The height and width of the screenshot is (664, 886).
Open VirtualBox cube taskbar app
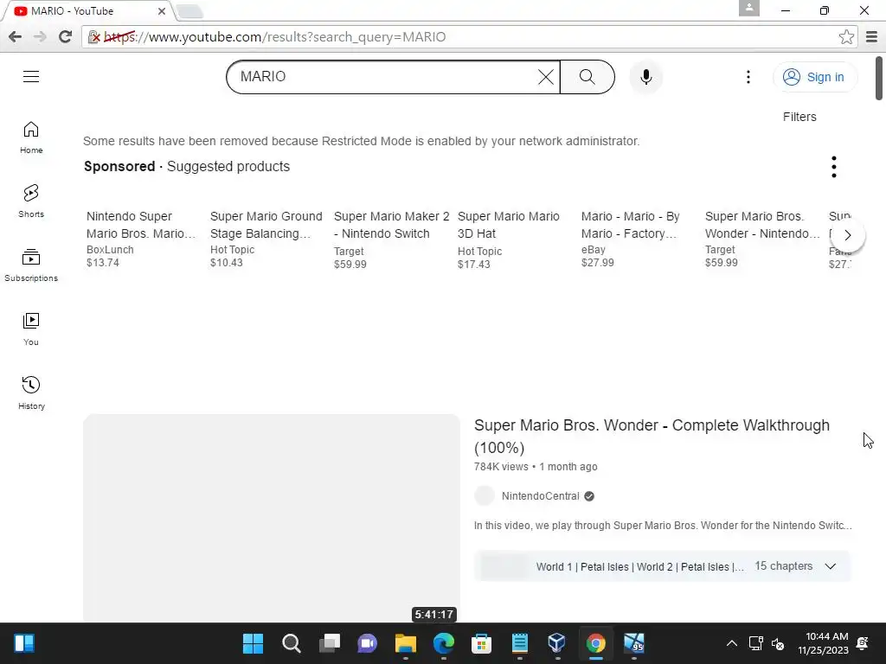pos(557,643)
